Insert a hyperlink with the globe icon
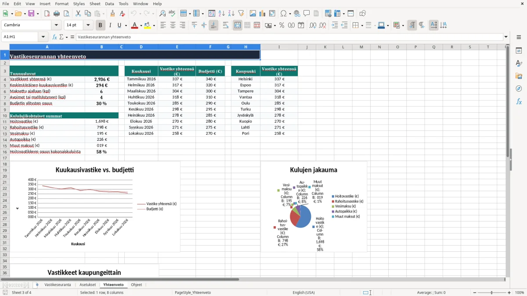 [297, 14]
